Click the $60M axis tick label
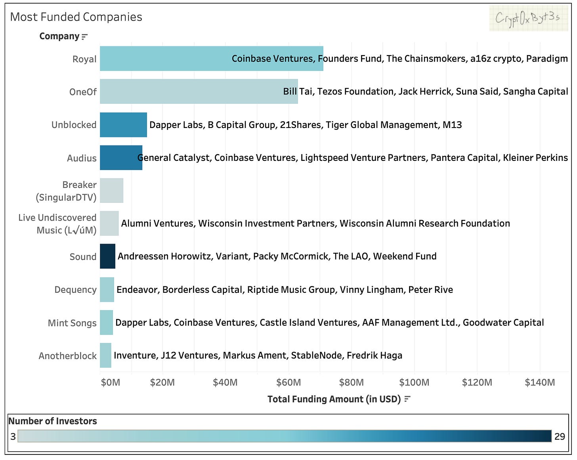 pos(288,382)
